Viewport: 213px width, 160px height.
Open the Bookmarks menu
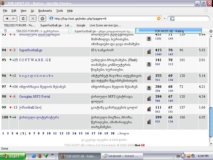coord(45,11)
